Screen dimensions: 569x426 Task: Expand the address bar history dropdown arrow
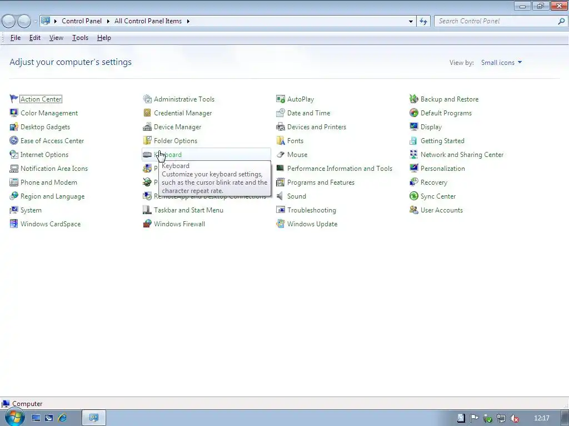(x=411, y=21)
